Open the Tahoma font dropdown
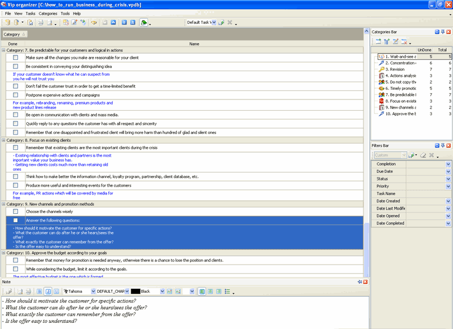Screen dimensions: 453x329 coord(93,292)
